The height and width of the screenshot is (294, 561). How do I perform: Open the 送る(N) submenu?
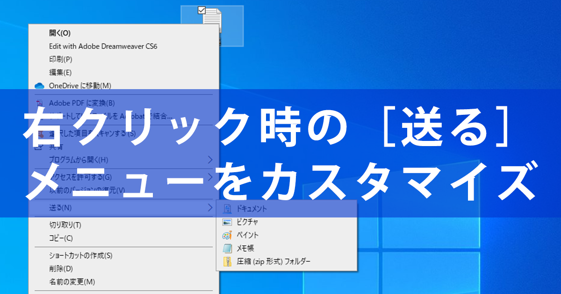pyautogui.click(x=124, y=207)
